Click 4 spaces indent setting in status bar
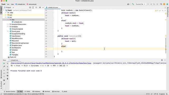 click(x=162, y=94)
